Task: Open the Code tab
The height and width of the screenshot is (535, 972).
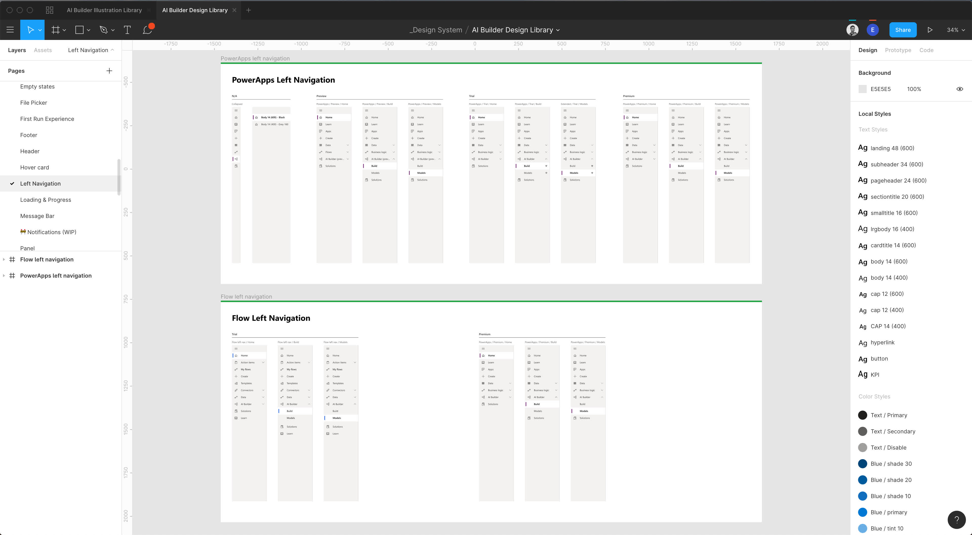Action: pyautogui.click(x=926, y=50)
